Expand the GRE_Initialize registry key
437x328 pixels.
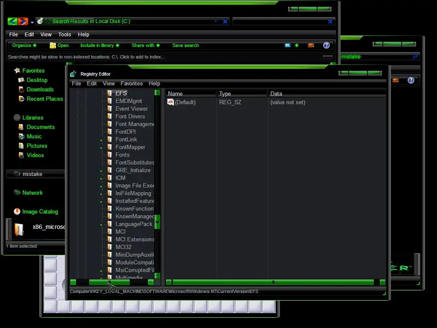click(101, 171)
